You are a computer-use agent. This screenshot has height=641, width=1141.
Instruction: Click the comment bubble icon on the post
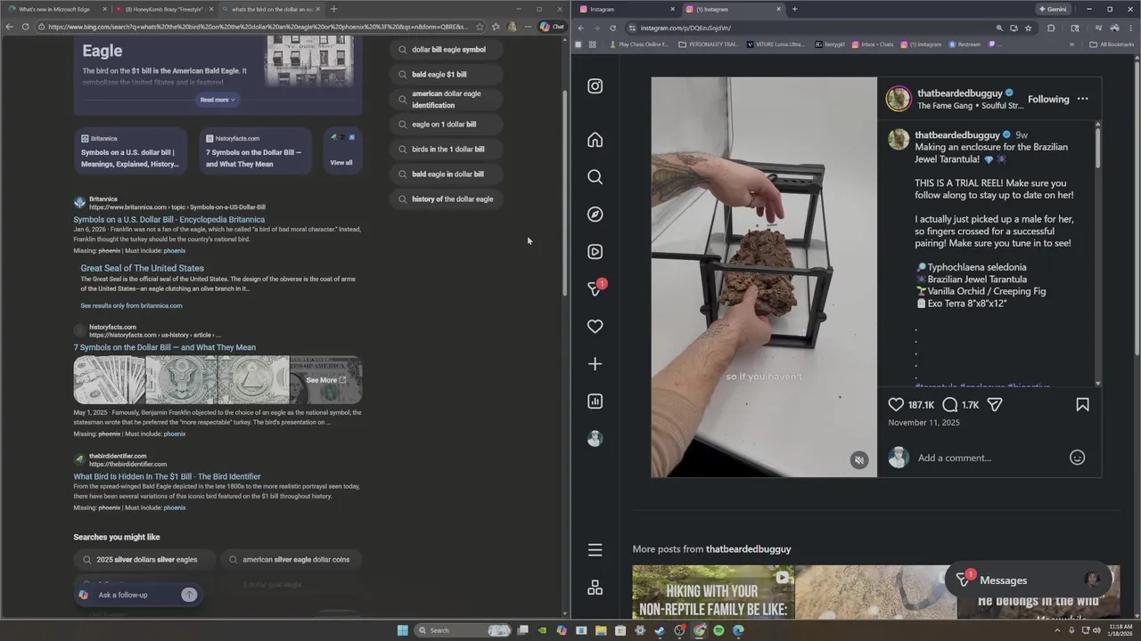click(950, 404)
